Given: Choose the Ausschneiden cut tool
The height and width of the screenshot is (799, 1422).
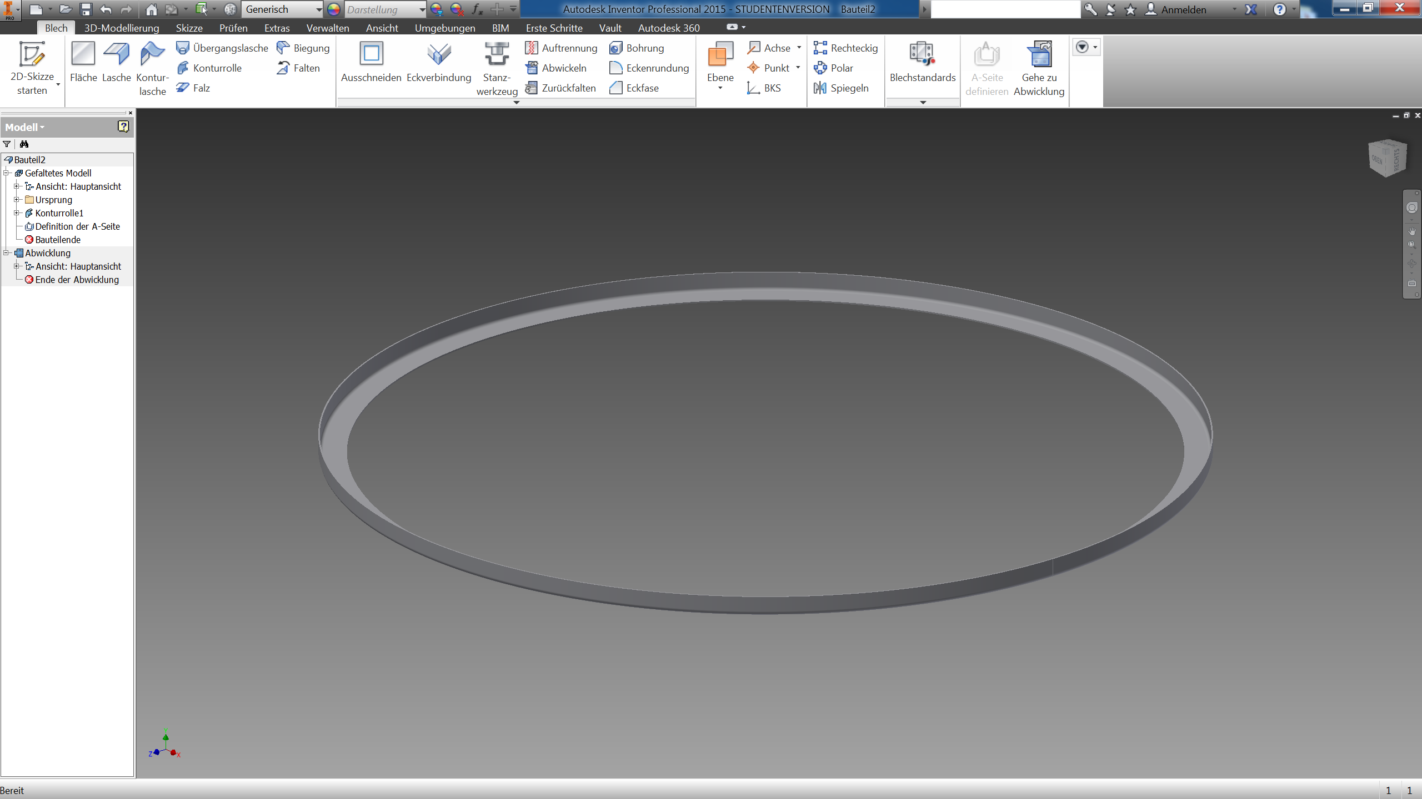Looking at the screenshot, I should (371, 62).
